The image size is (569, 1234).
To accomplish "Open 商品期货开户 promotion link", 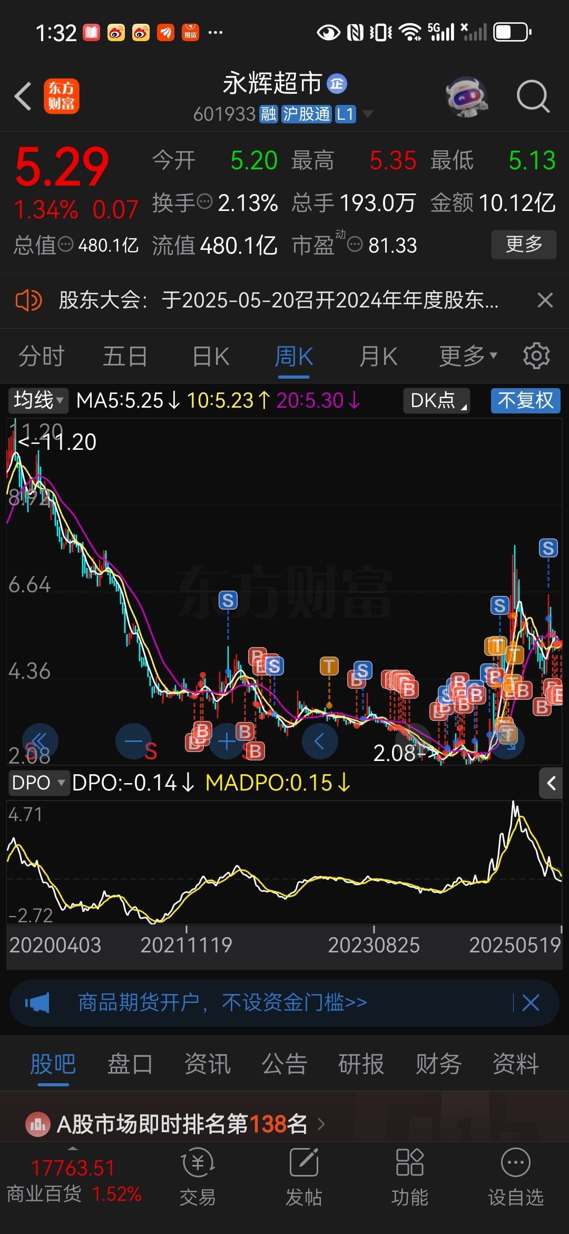I will tap(222, 1002).
